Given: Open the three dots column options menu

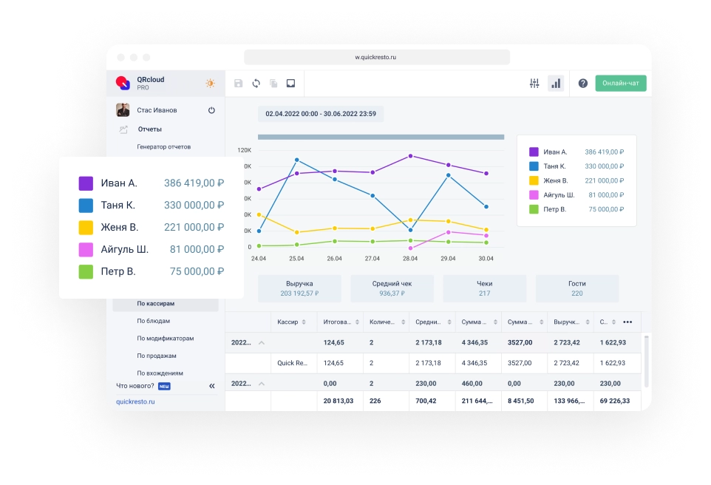Looking at the screenshot, I should click(x=627, y=322).
